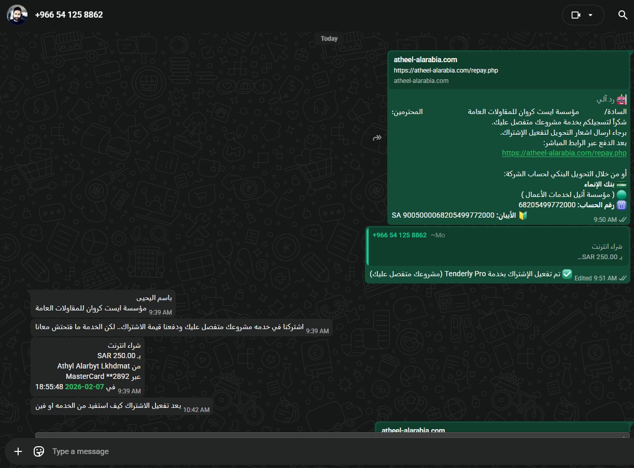634x468 pixels.
Task: Click sender number in quoted reply
Action: (x=399, y=235)
